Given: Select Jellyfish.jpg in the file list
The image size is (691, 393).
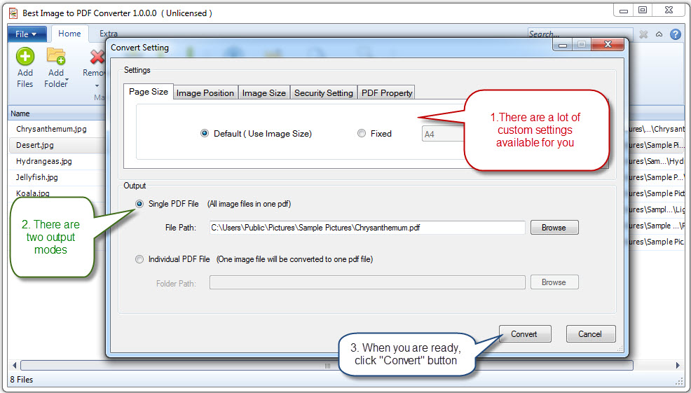Looking at the screenshot, I should [37, 177].
